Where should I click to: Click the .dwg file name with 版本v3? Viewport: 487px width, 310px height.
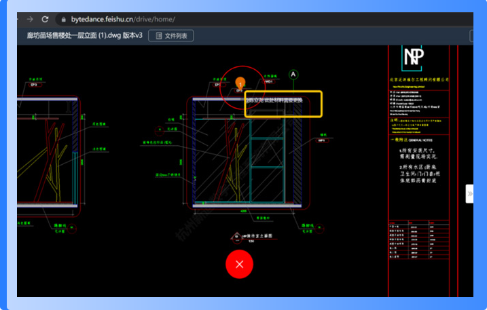[x=84, y=35]
